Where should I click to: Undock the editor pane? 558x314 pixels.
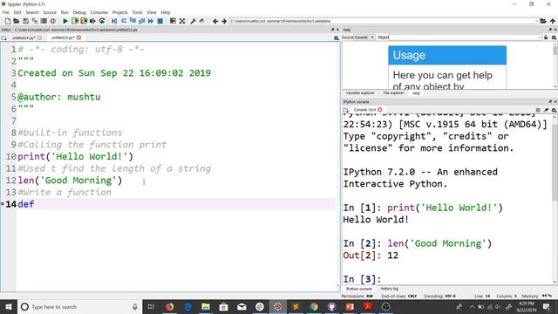(x=333, y=30)
